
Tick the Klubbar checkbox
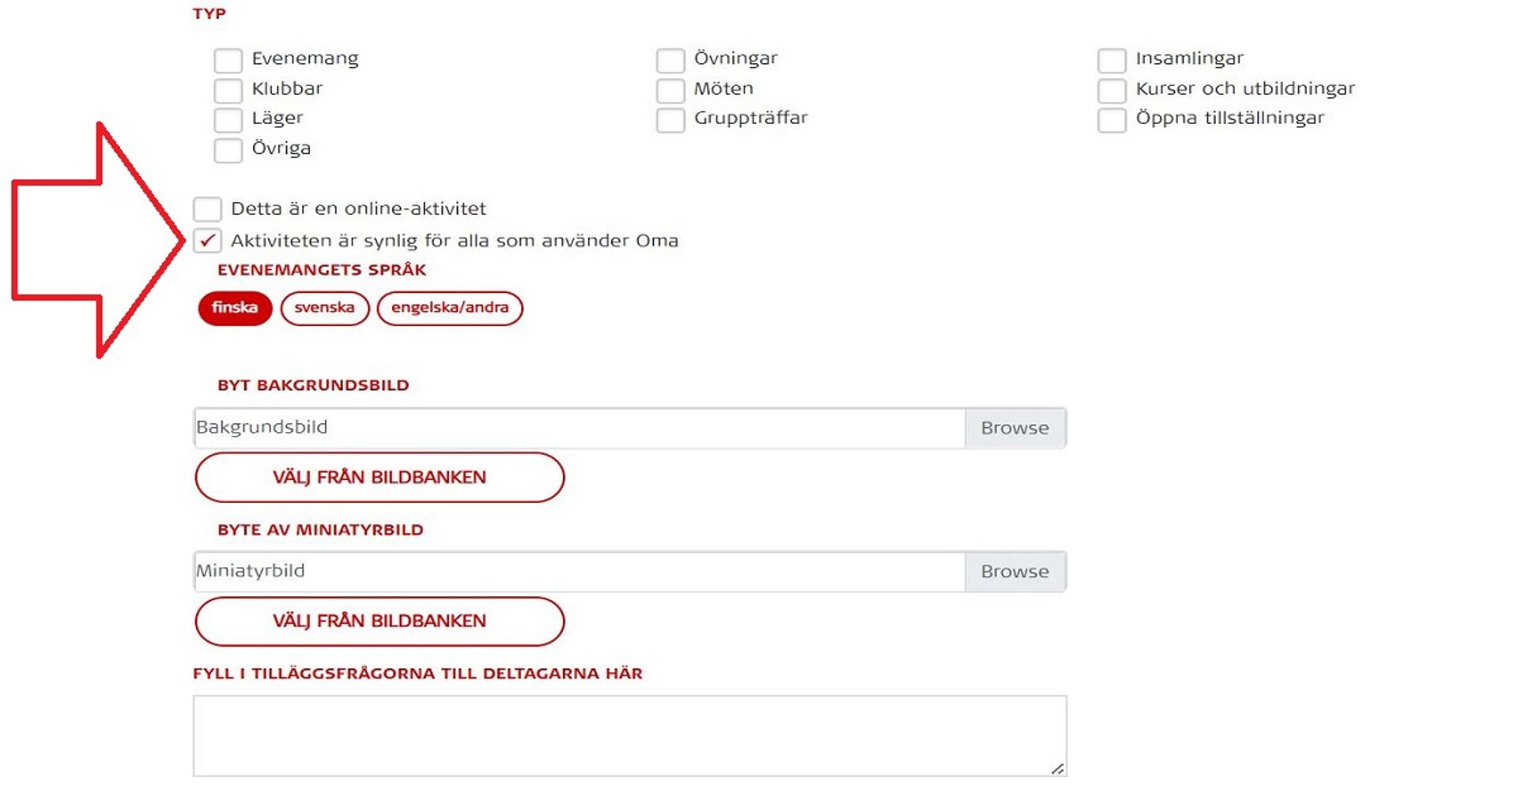(228, 90)
